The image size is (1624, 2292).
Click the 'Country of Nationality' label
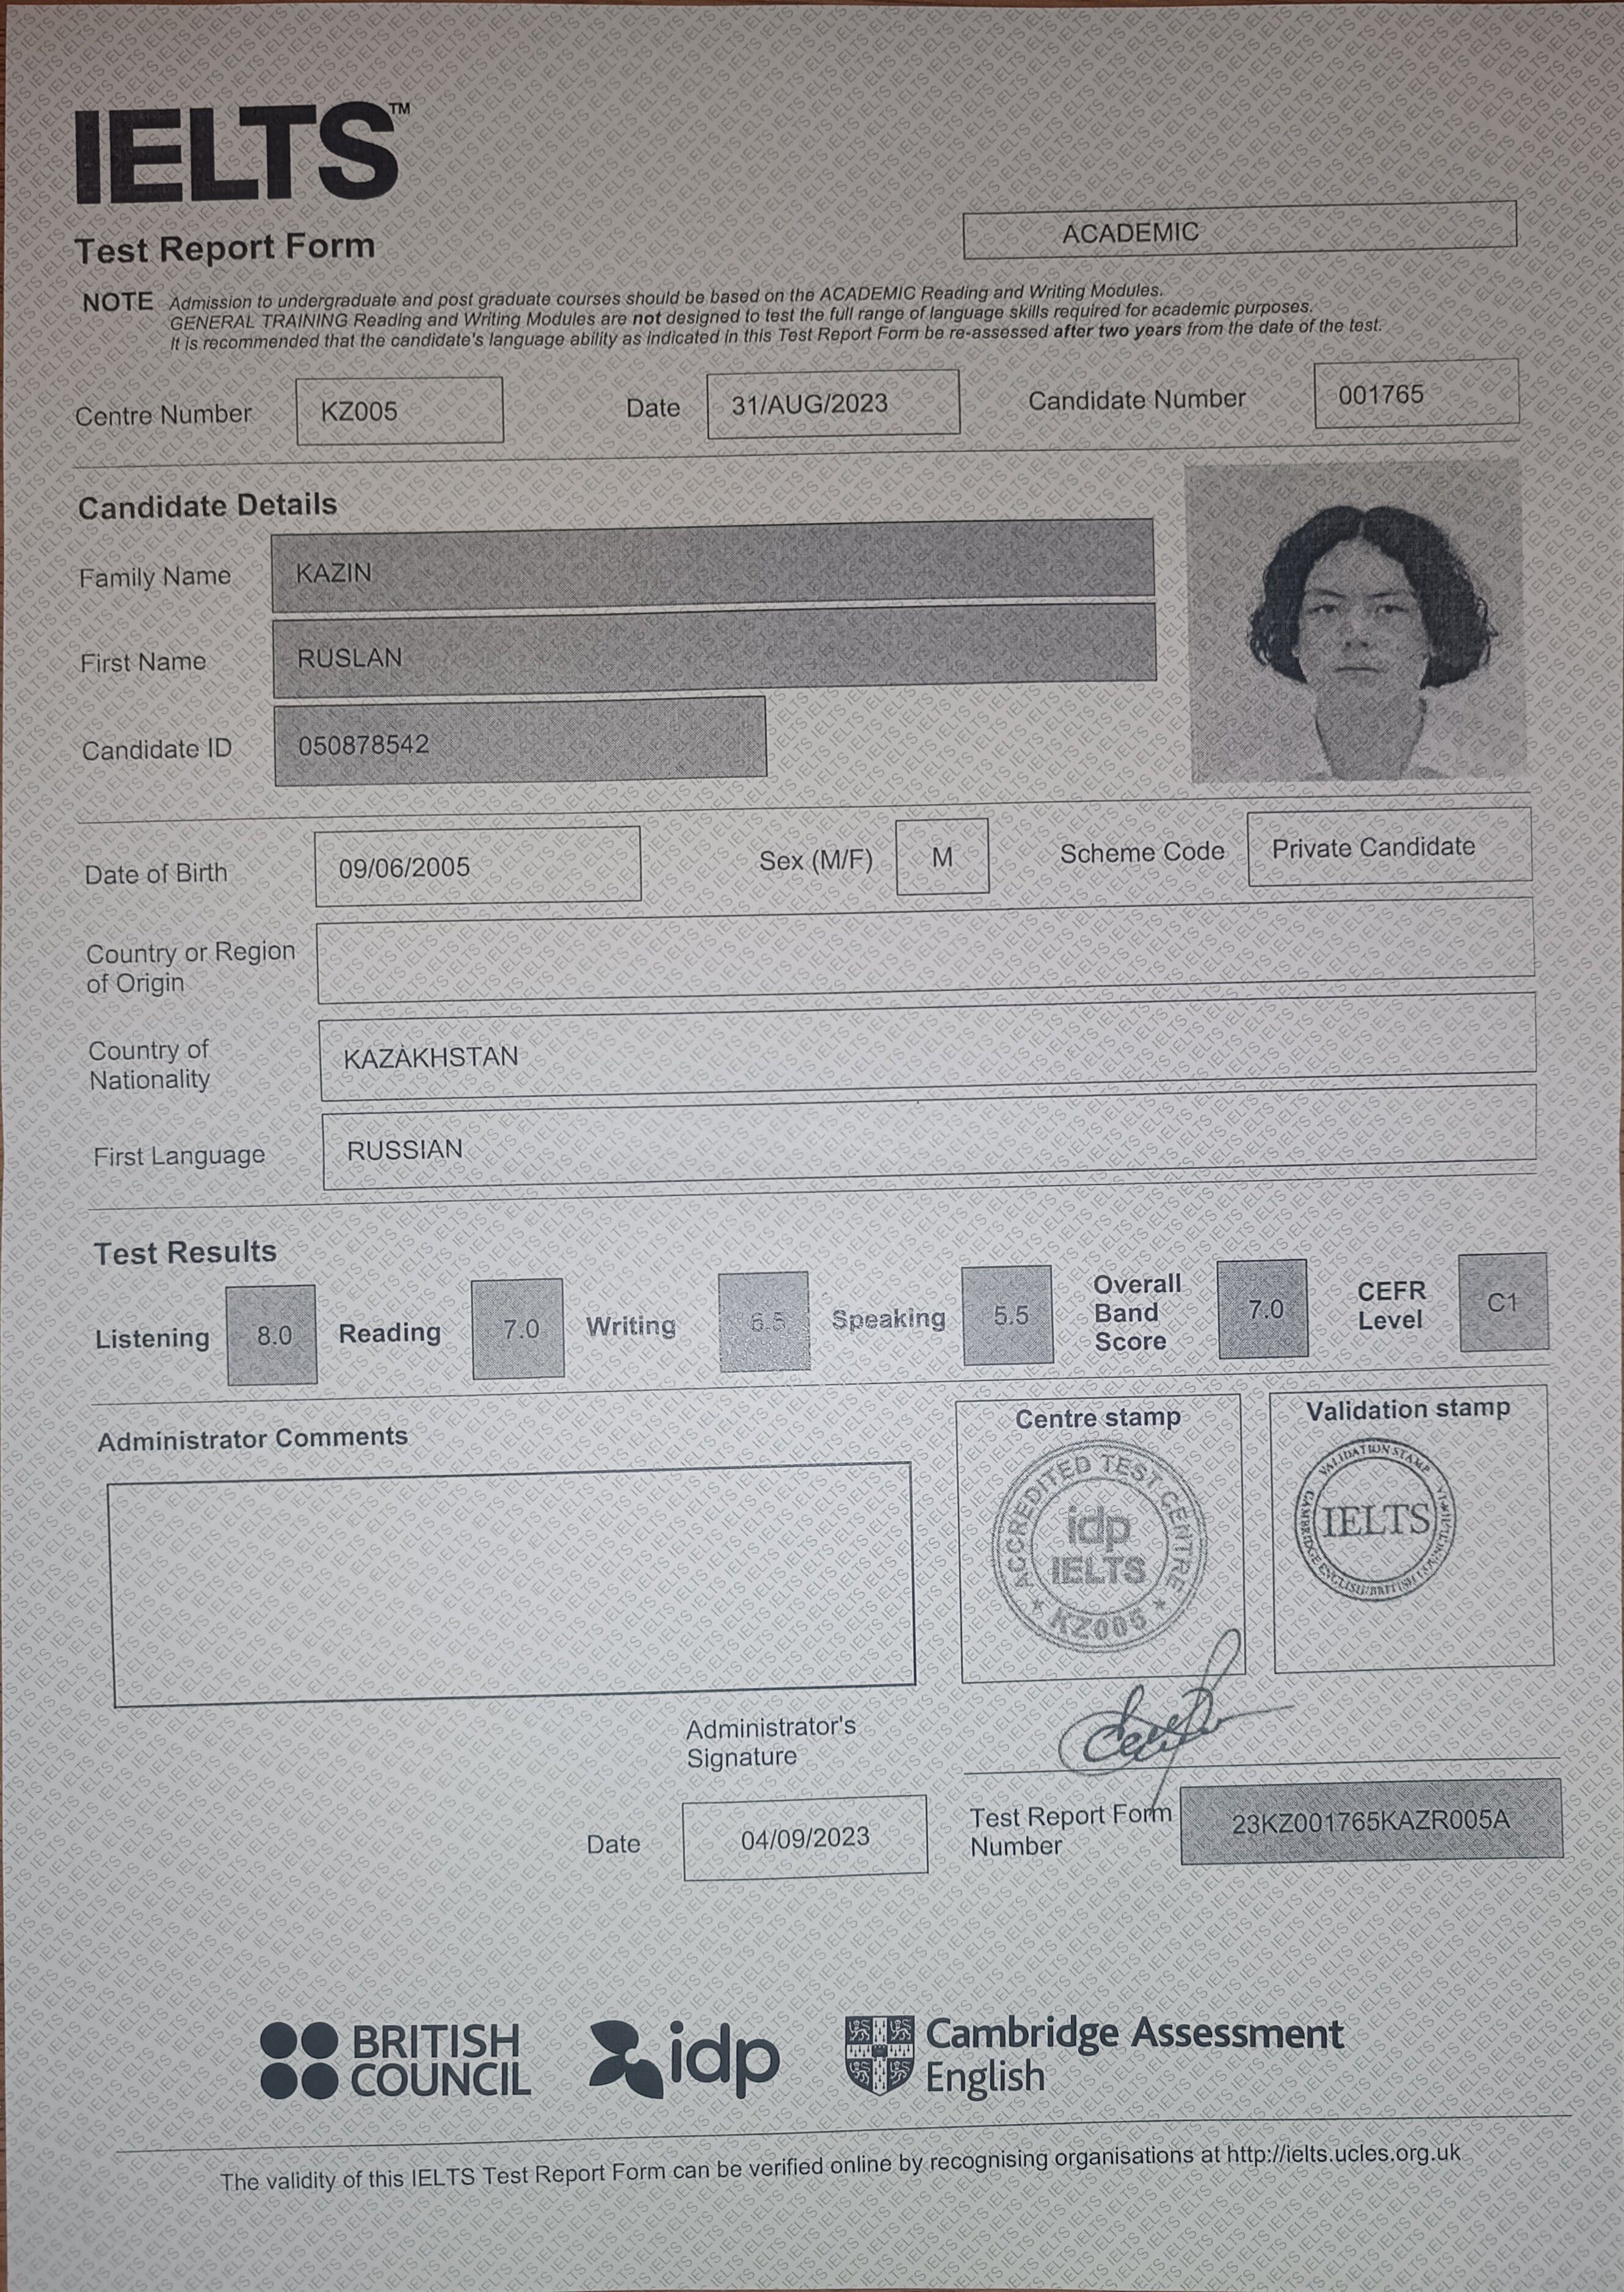[150, 1065]
